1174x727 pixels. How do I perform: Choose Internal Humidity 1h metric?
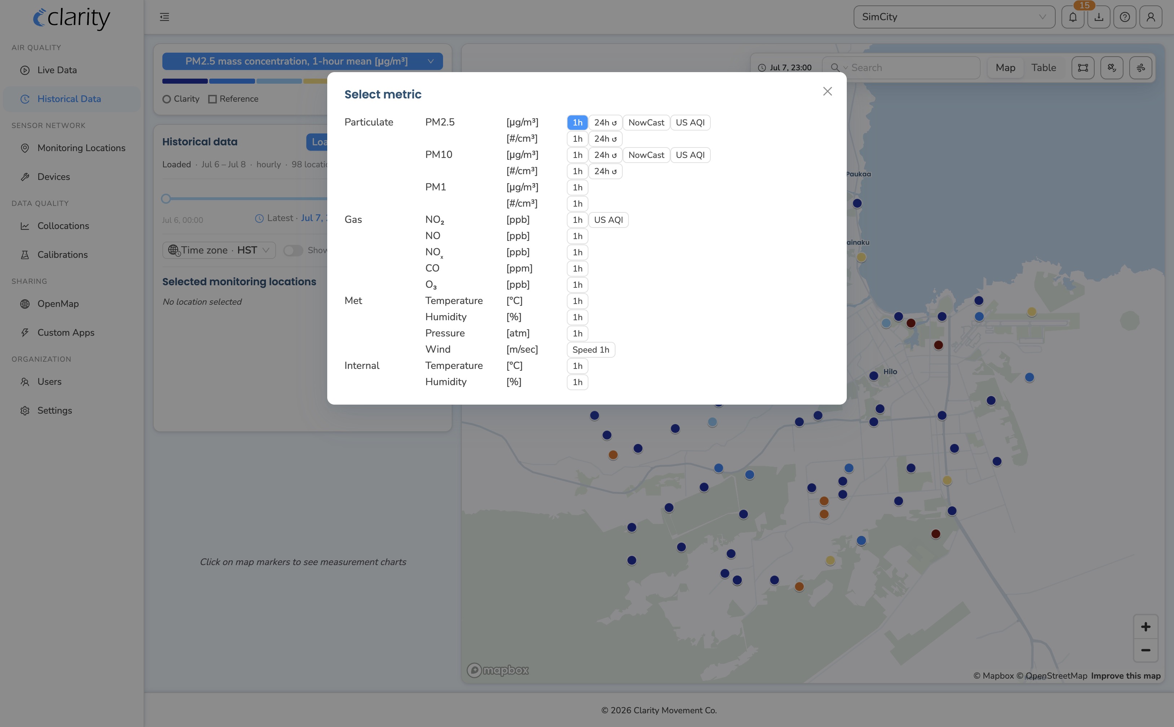[578, 382]
